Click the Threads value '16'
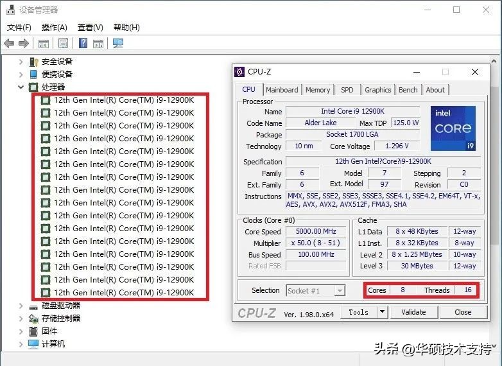The image size is (502, 366). 468,290
